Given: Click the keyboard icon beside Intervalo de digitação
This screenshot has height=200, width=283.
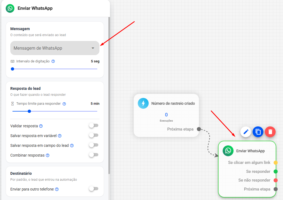Looking at the screenshot, I should coord(12,61).
